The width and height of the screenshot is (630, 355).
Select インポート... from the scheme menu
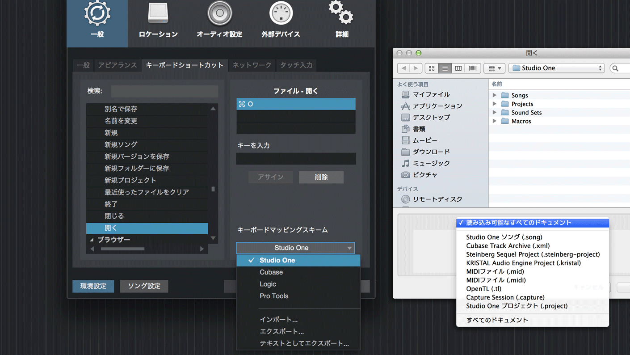coord(298,320)
